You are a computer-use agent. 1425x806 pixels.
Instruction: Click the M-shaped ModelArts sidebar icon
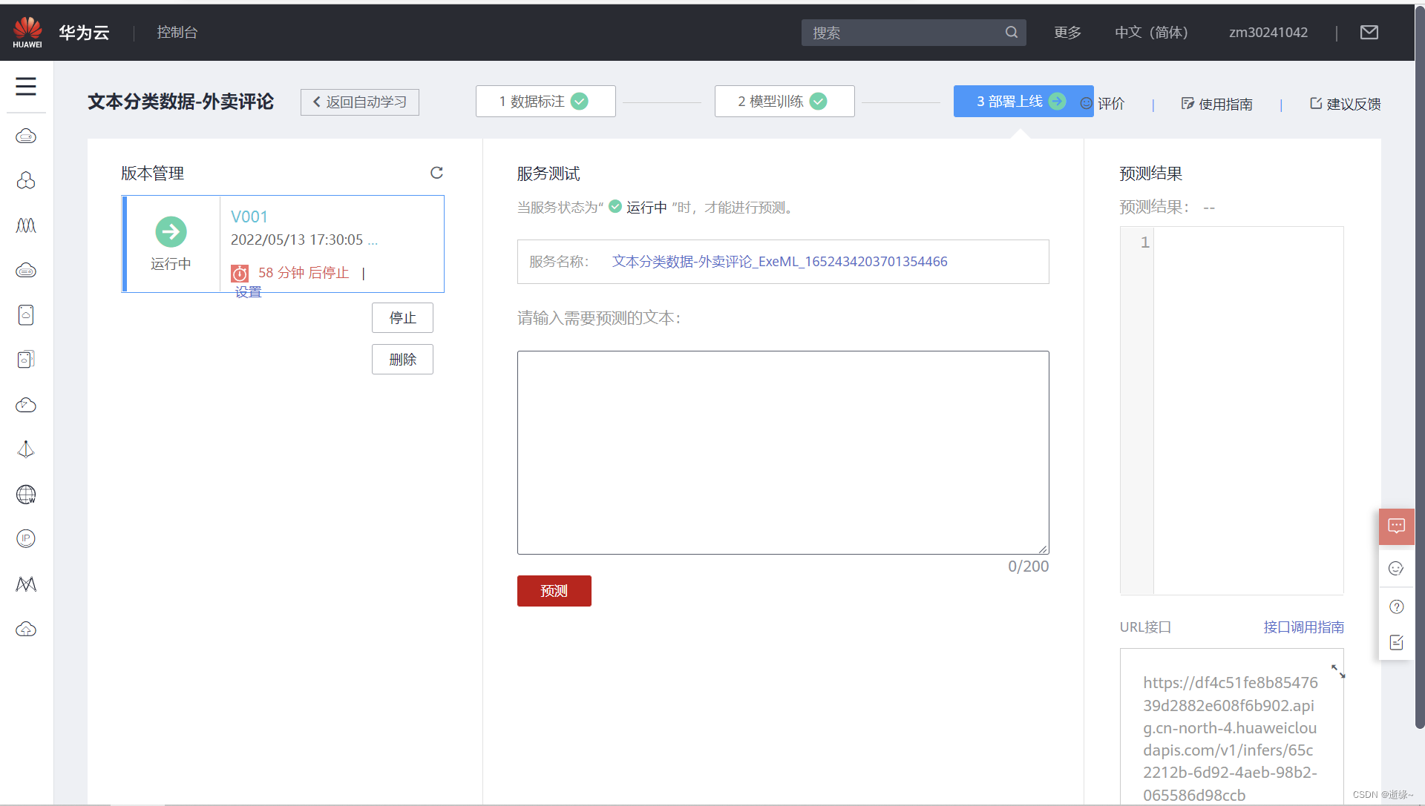pos(26,584)
